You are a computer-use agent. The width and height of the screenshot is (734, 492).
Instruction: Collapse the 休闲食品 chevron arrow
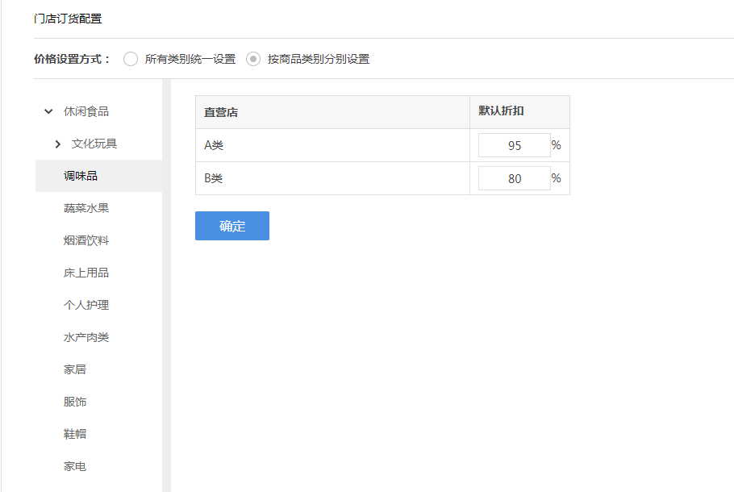pos(48,111)
